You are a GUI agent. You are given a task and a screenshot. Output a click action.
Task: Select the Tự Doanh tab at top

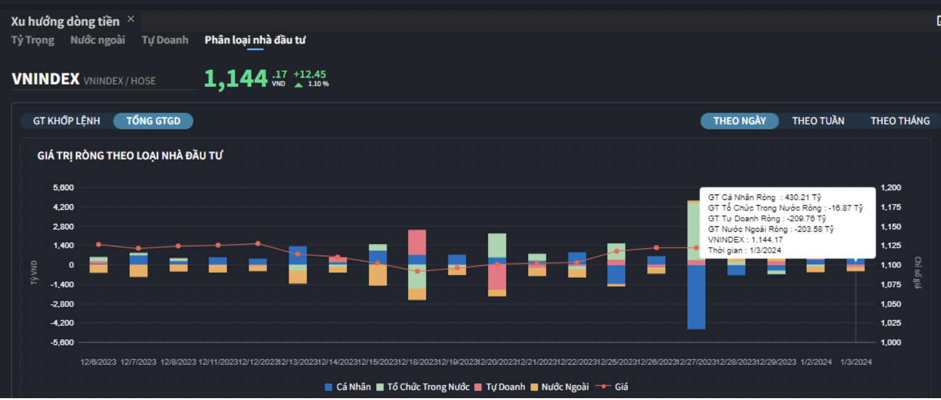pos(165,40)
